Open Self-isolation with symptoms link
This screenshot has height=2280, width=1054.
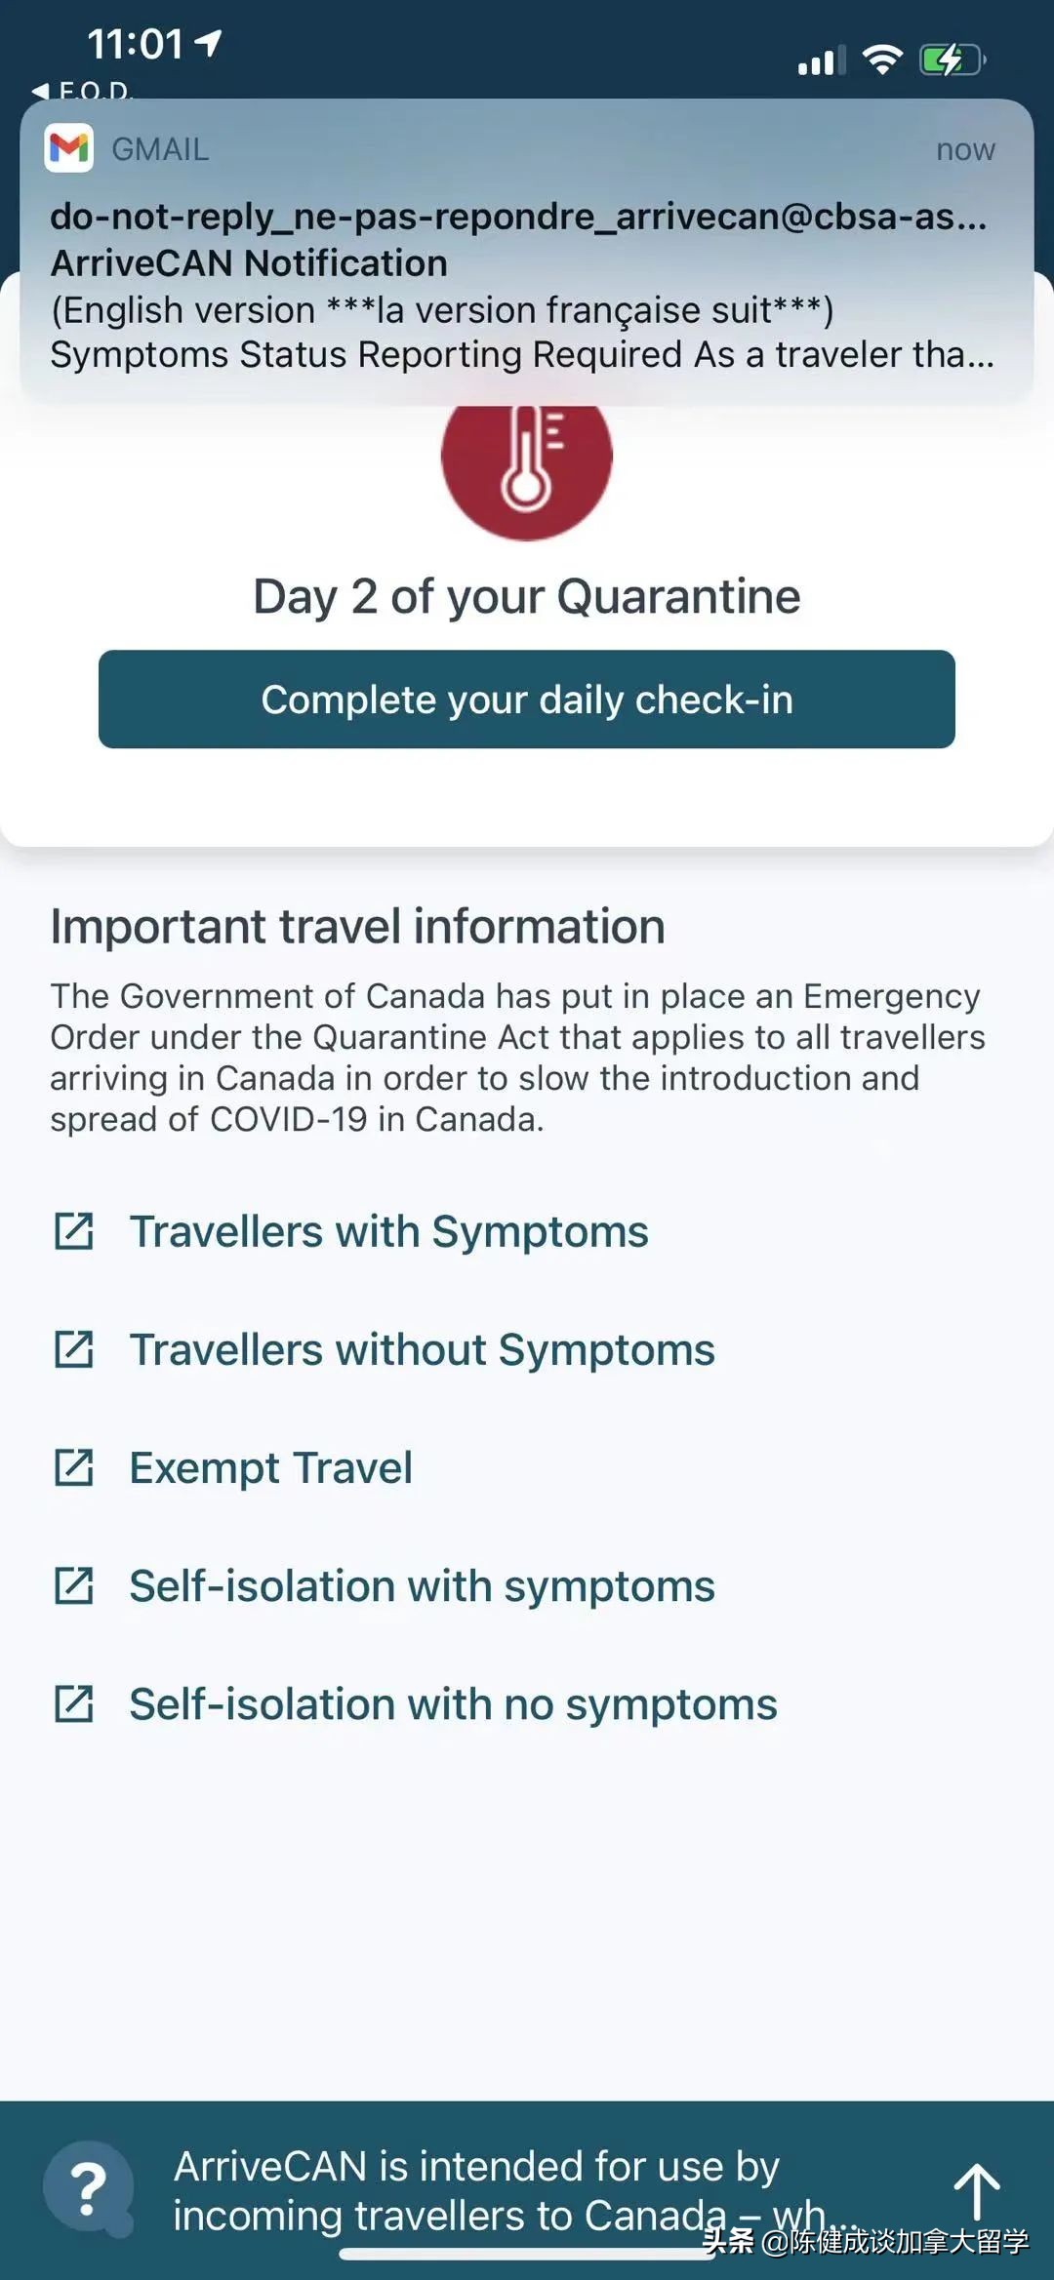click(x=422, y=1585)
